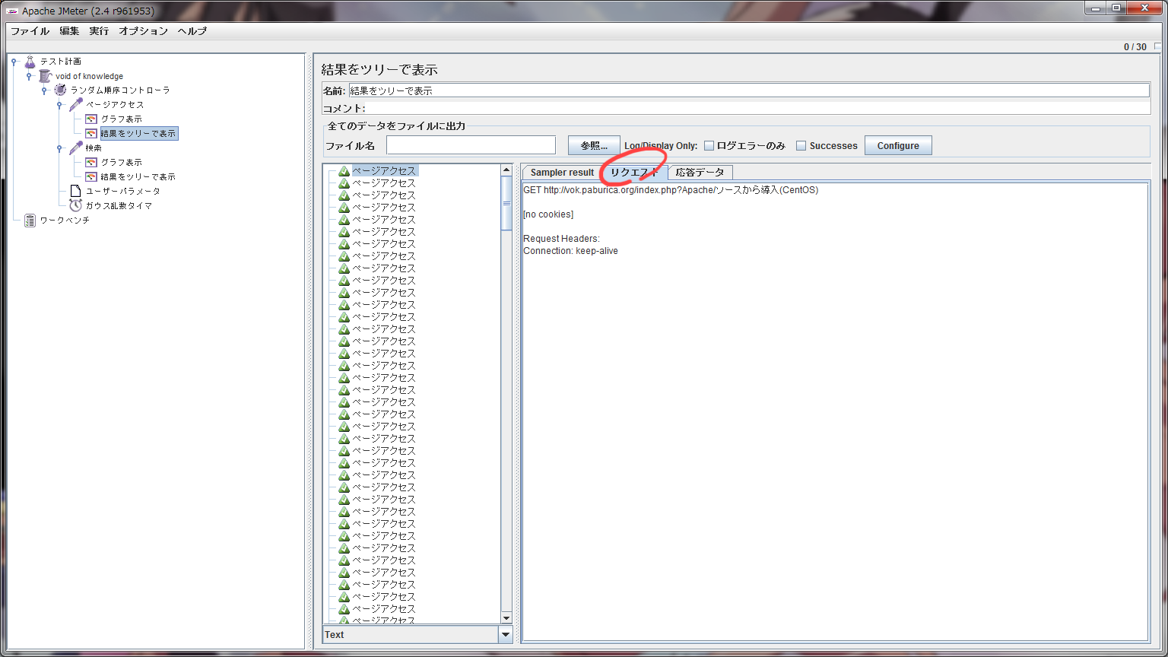This screenshot has width=1168, height=657.
Task: Open the 実行 menu
Action: pos(99,31)
